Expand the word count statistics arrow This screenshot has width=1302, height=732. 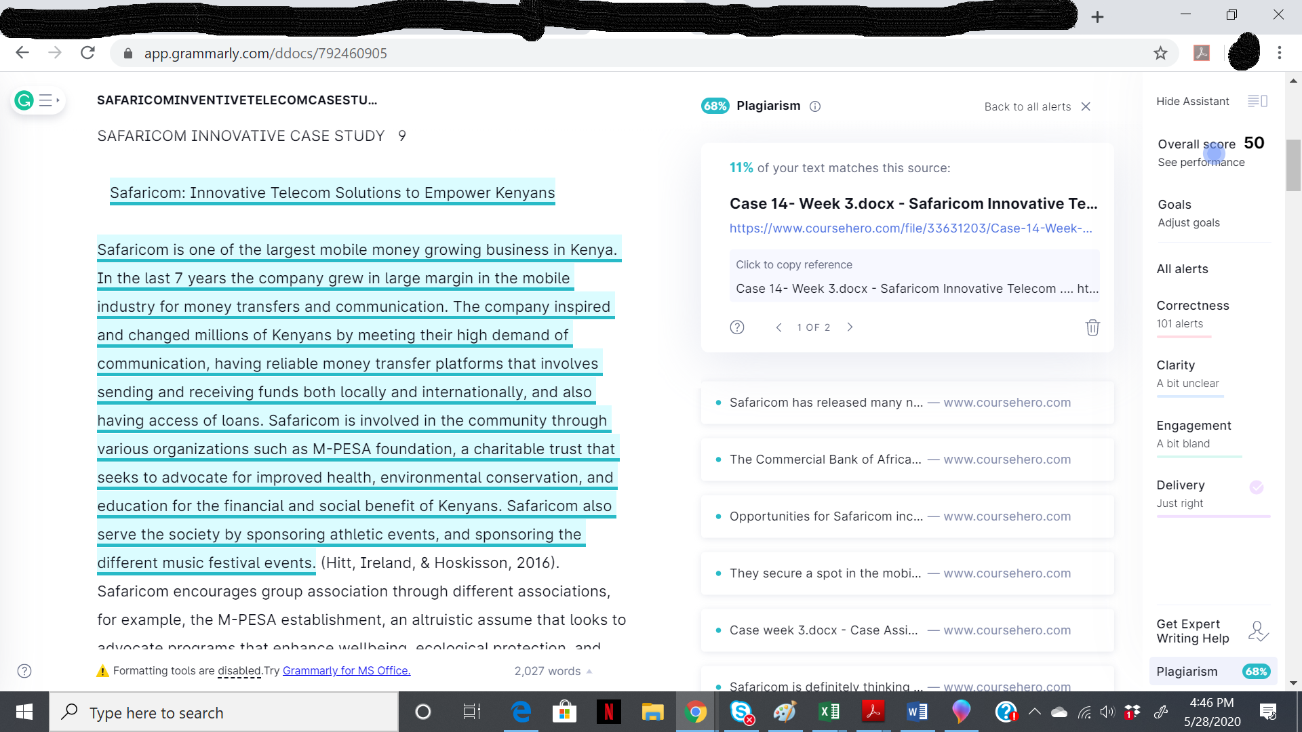click(589, 671)
